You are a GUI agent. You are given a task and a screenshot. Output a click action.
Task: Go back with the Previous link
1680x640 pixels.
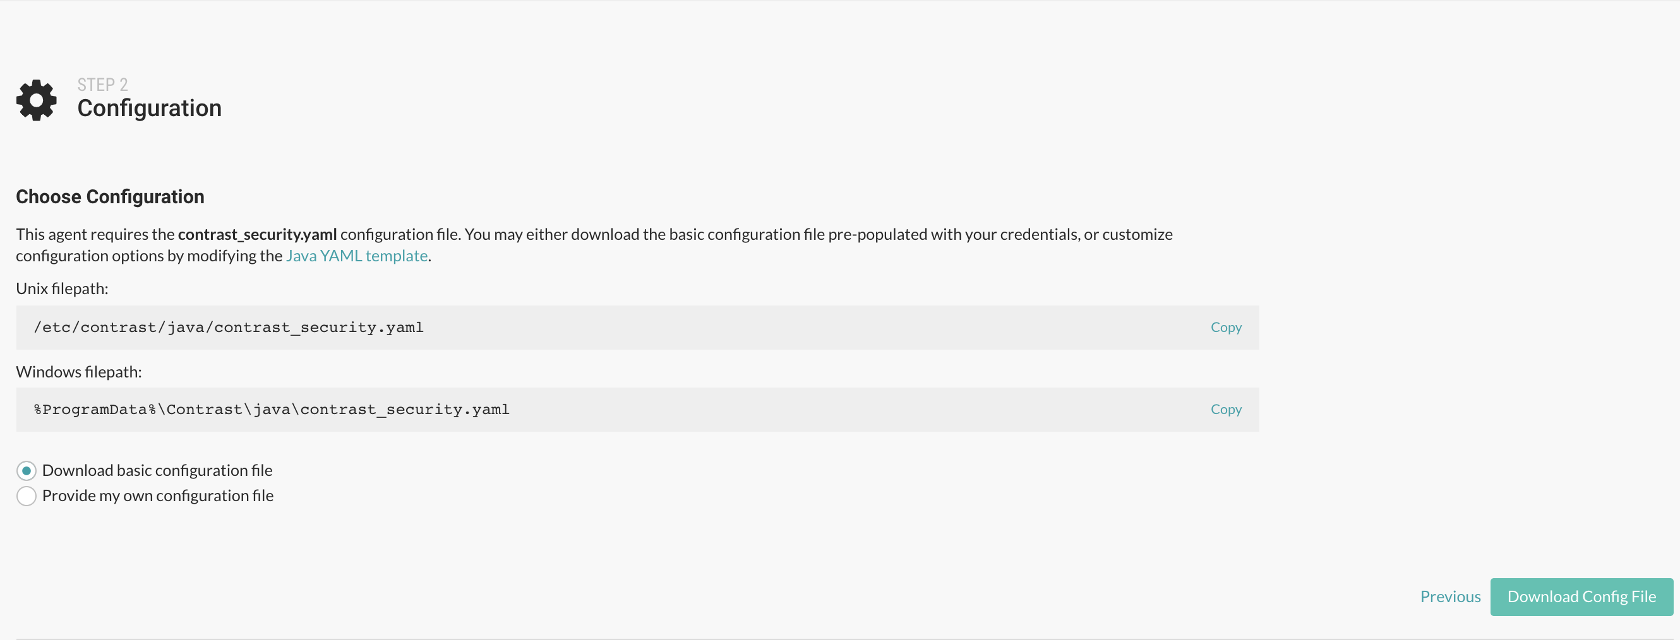pyautogui.click(x=1449, y=596)
